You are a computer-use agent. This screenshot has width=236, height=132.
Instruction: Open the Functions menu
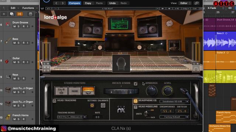pos(30,8)
